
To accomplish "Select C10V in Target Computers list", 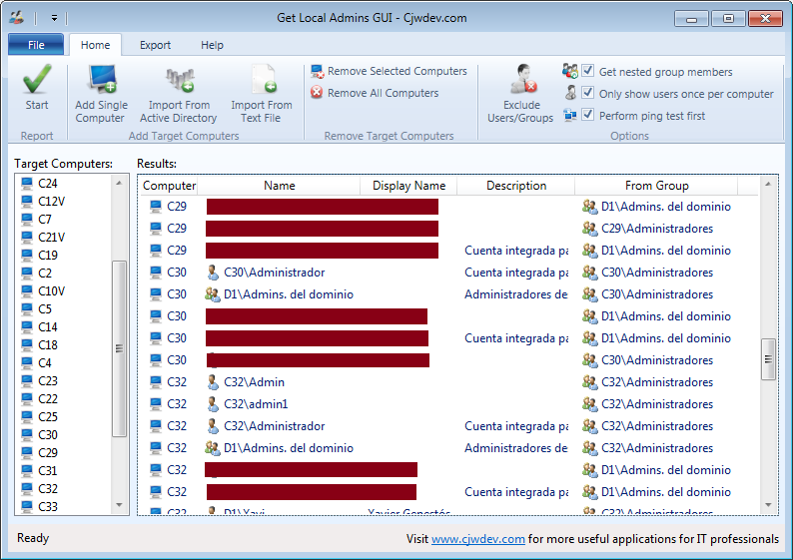I will (x=51, y=290).
